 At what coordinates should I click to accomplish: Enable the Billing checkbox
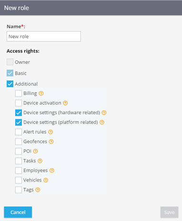tap(19, 93)
